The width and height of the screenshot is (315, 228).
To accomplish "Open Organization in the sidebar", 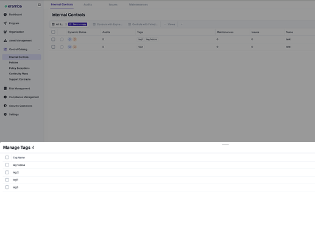I will [x=16, y=32].
